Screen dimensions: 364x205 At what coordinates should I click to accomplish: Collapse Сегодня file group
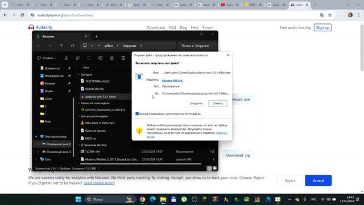pos(79,75)
